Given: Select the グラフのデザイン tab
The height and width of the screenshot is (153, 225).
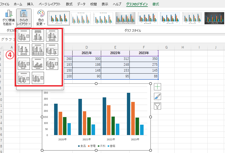Looking at the screenshot, I should tap(137, 4).
